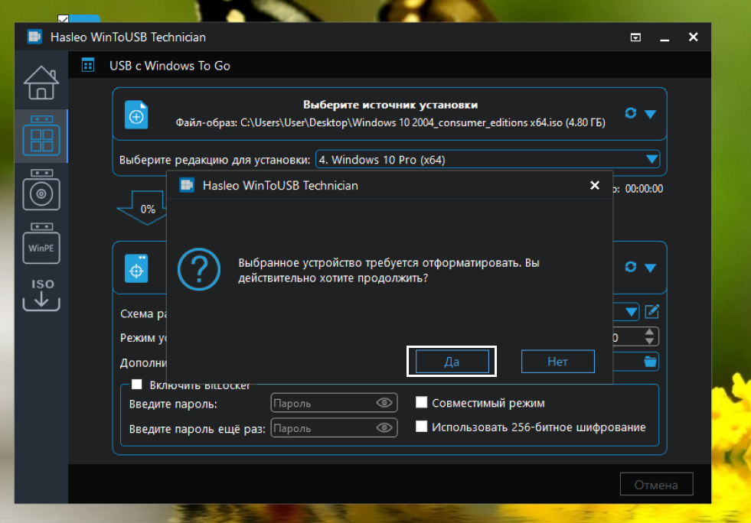751x523 pixels.
Task: Click the browse folder icon
Action: click(651, 361)
